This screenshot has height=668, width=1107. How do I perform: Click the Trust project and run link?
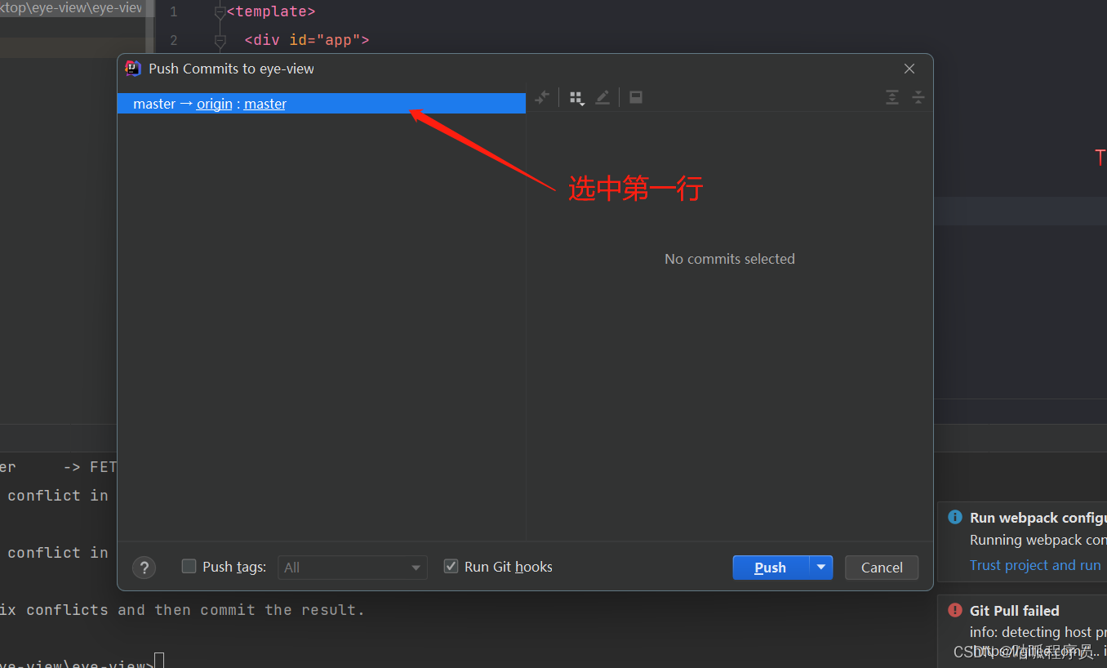1035,565
